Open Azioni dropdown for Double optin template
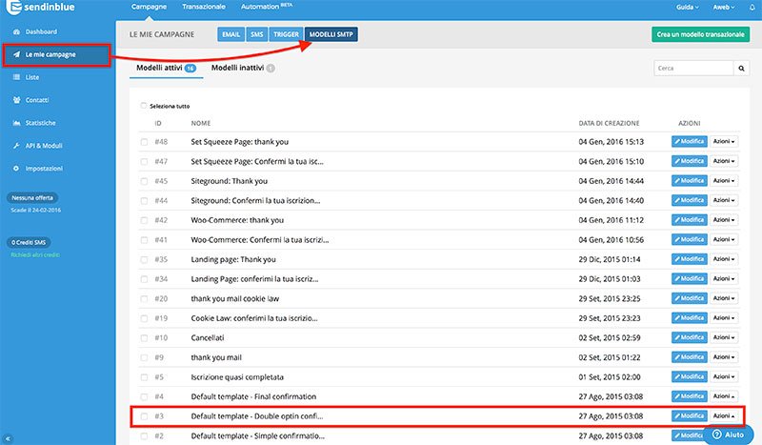The image size is (762, 445). tap(724, 415)
